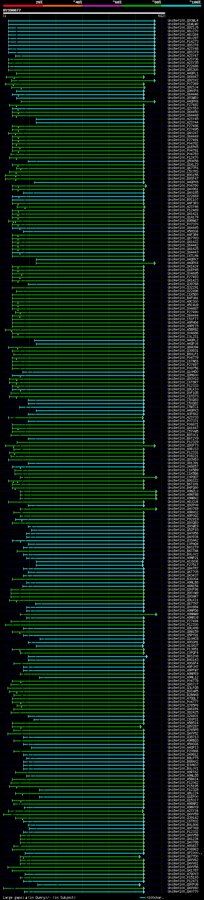204x900 pixels.
Task: Click the white query sequence ruler bar
Action: 84,13
